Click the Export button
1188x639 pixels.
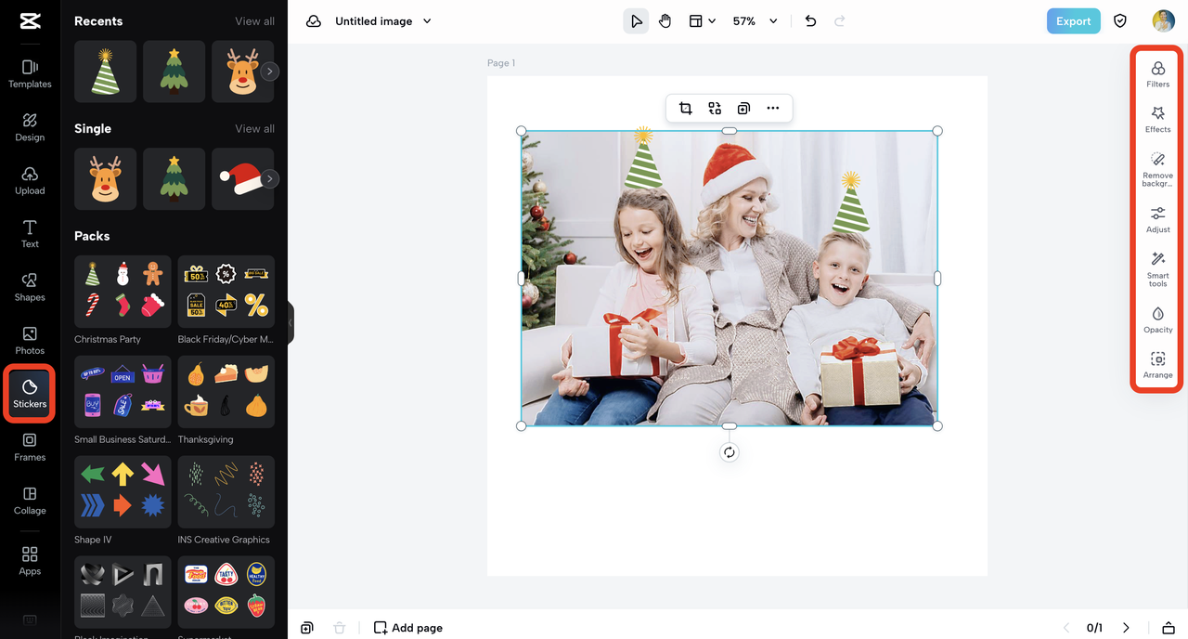pyautogui.click(x=1073, y=21)
